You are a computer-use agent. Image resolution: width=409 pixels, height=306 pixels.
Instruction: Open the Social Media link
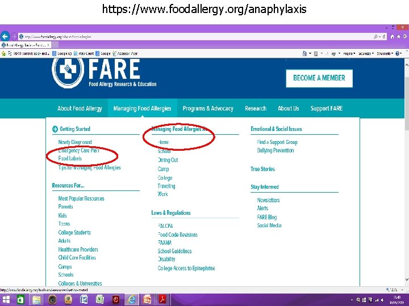(269, 226)
